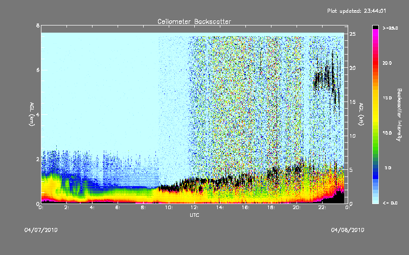Select the "04/08/2010" end date label

(348, 230)
